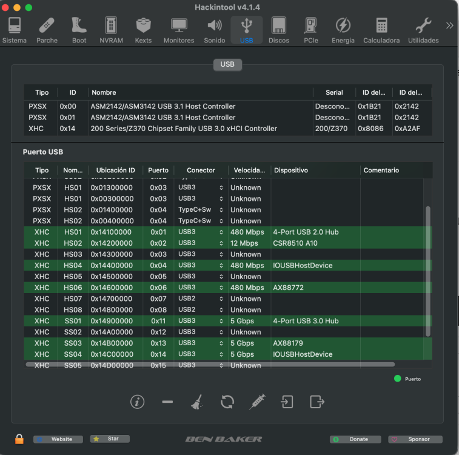
Task: Open the Sistema toolbar section
Action: [x=14, y=30]
